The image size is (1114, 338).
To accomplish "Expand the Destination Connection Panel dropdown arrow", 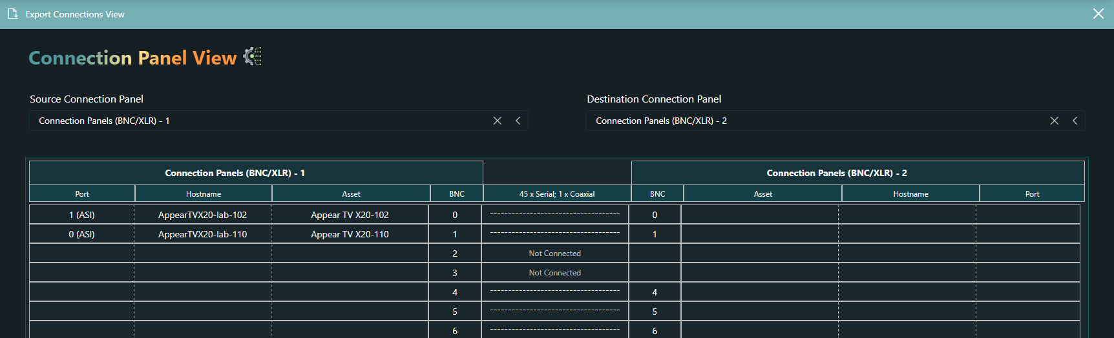I will (1075, 121).
